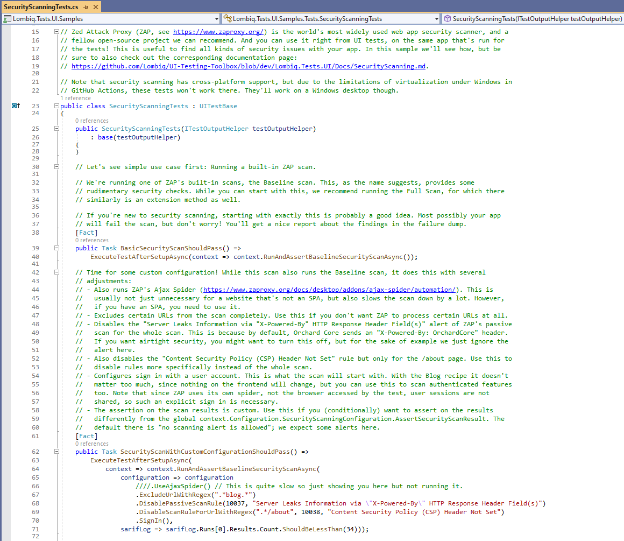Screen dimensions: 624x541
Task: Open the https://www.zaproxy.org/ link
Action: 218,32
